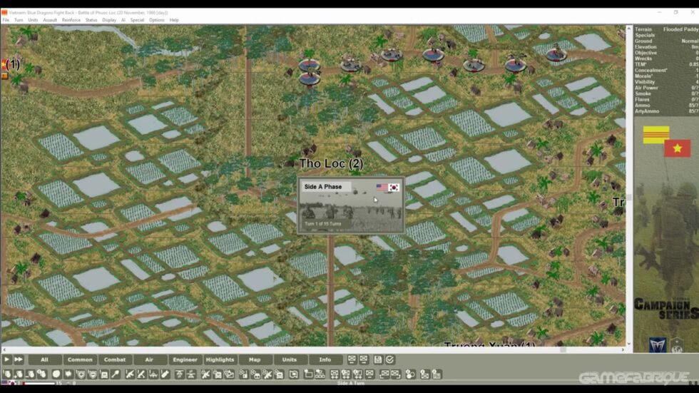Click the ArtyAmmo line in the info panel
Image resolution: width=699 pixels, height=393 pixels.
tap(666, 111)
